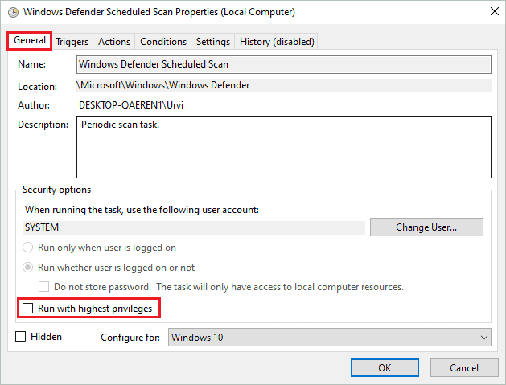Viewport: 506px width, 385px height.
Task: Click into the Description text box
Action: [x=284, y=147]
